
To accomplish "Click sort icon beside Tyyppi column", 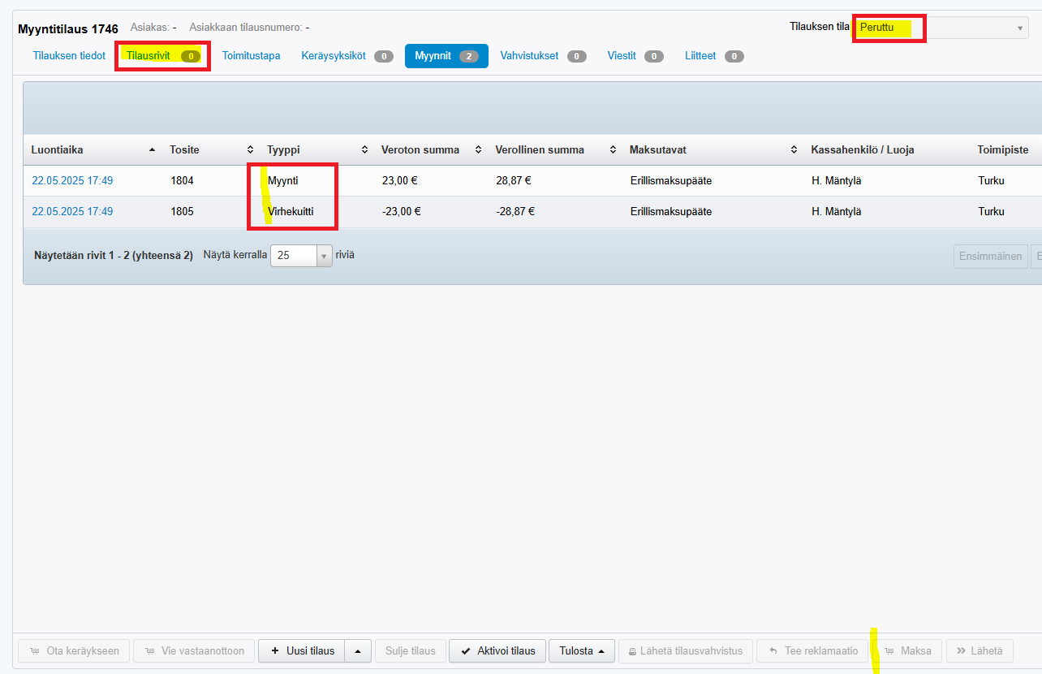I will 364,150.
